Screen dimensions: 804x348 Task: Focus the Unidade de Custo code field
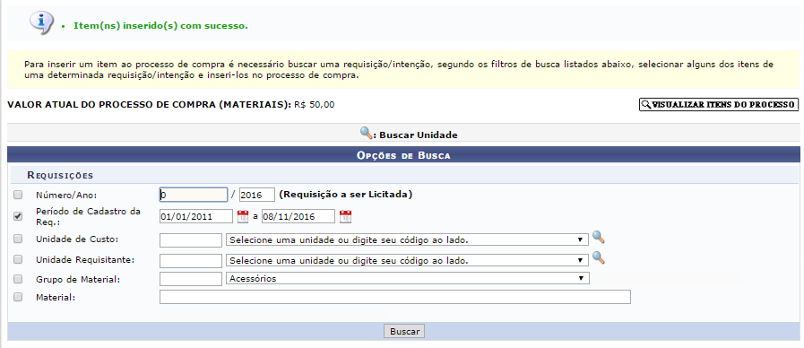[x=191, y=240]
